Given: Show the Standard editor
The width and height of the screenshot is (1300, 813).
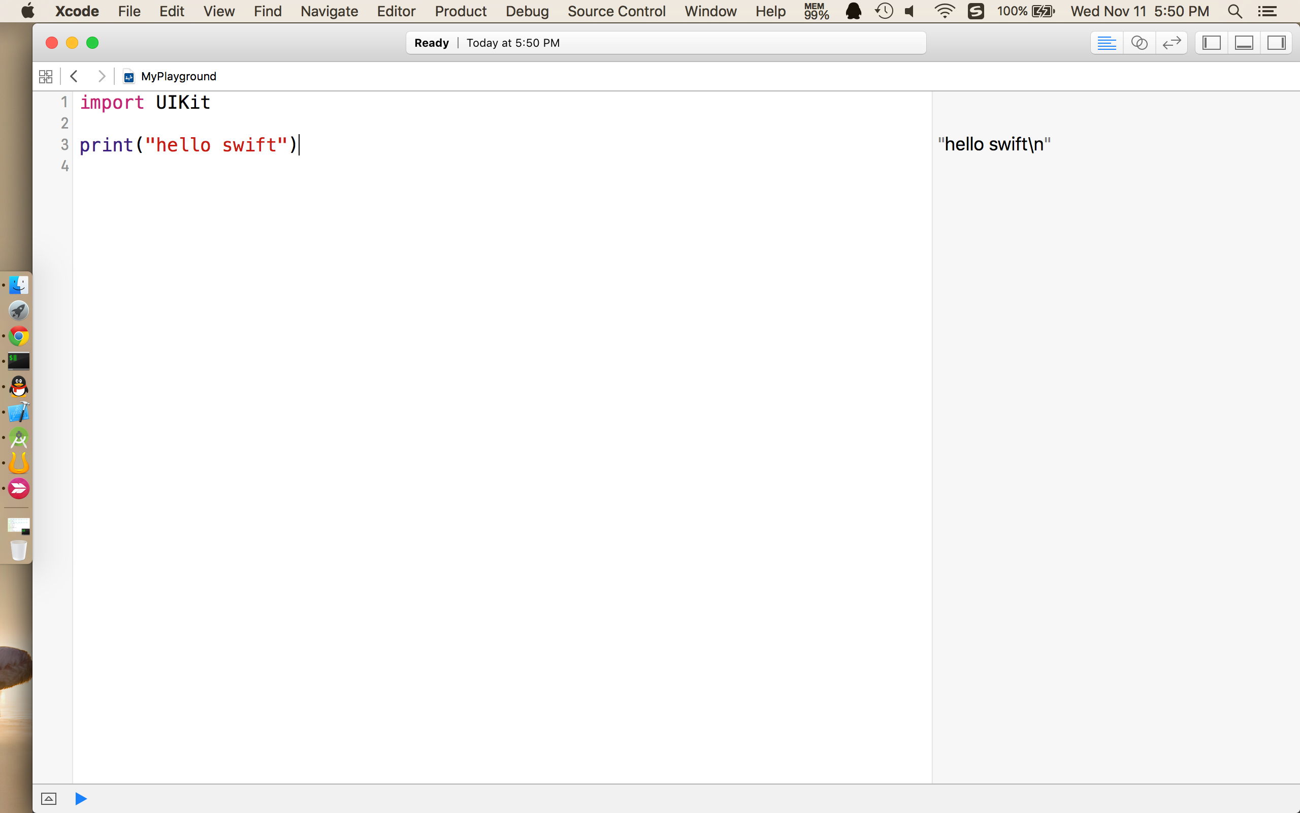Looking at the screenshot, I should click(1106, 43).
